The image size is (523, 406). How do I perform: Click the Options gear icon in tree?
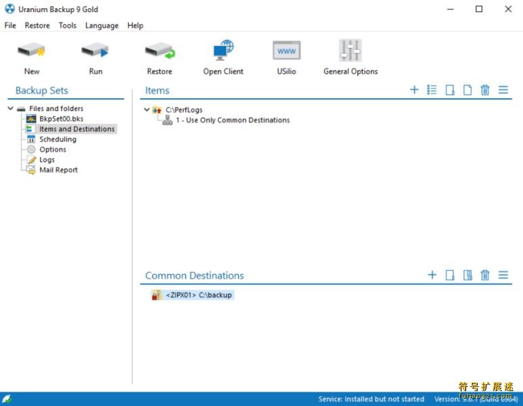click(31, 150)
